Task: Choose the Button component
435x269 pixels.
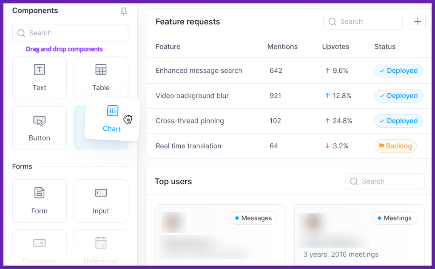Action: (40, 128)
